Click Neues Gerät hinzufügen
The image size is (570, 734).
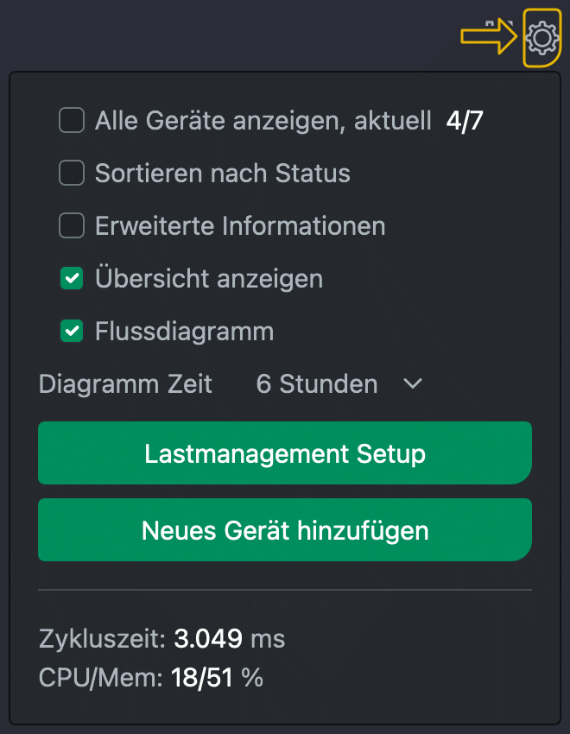point(285,529)
